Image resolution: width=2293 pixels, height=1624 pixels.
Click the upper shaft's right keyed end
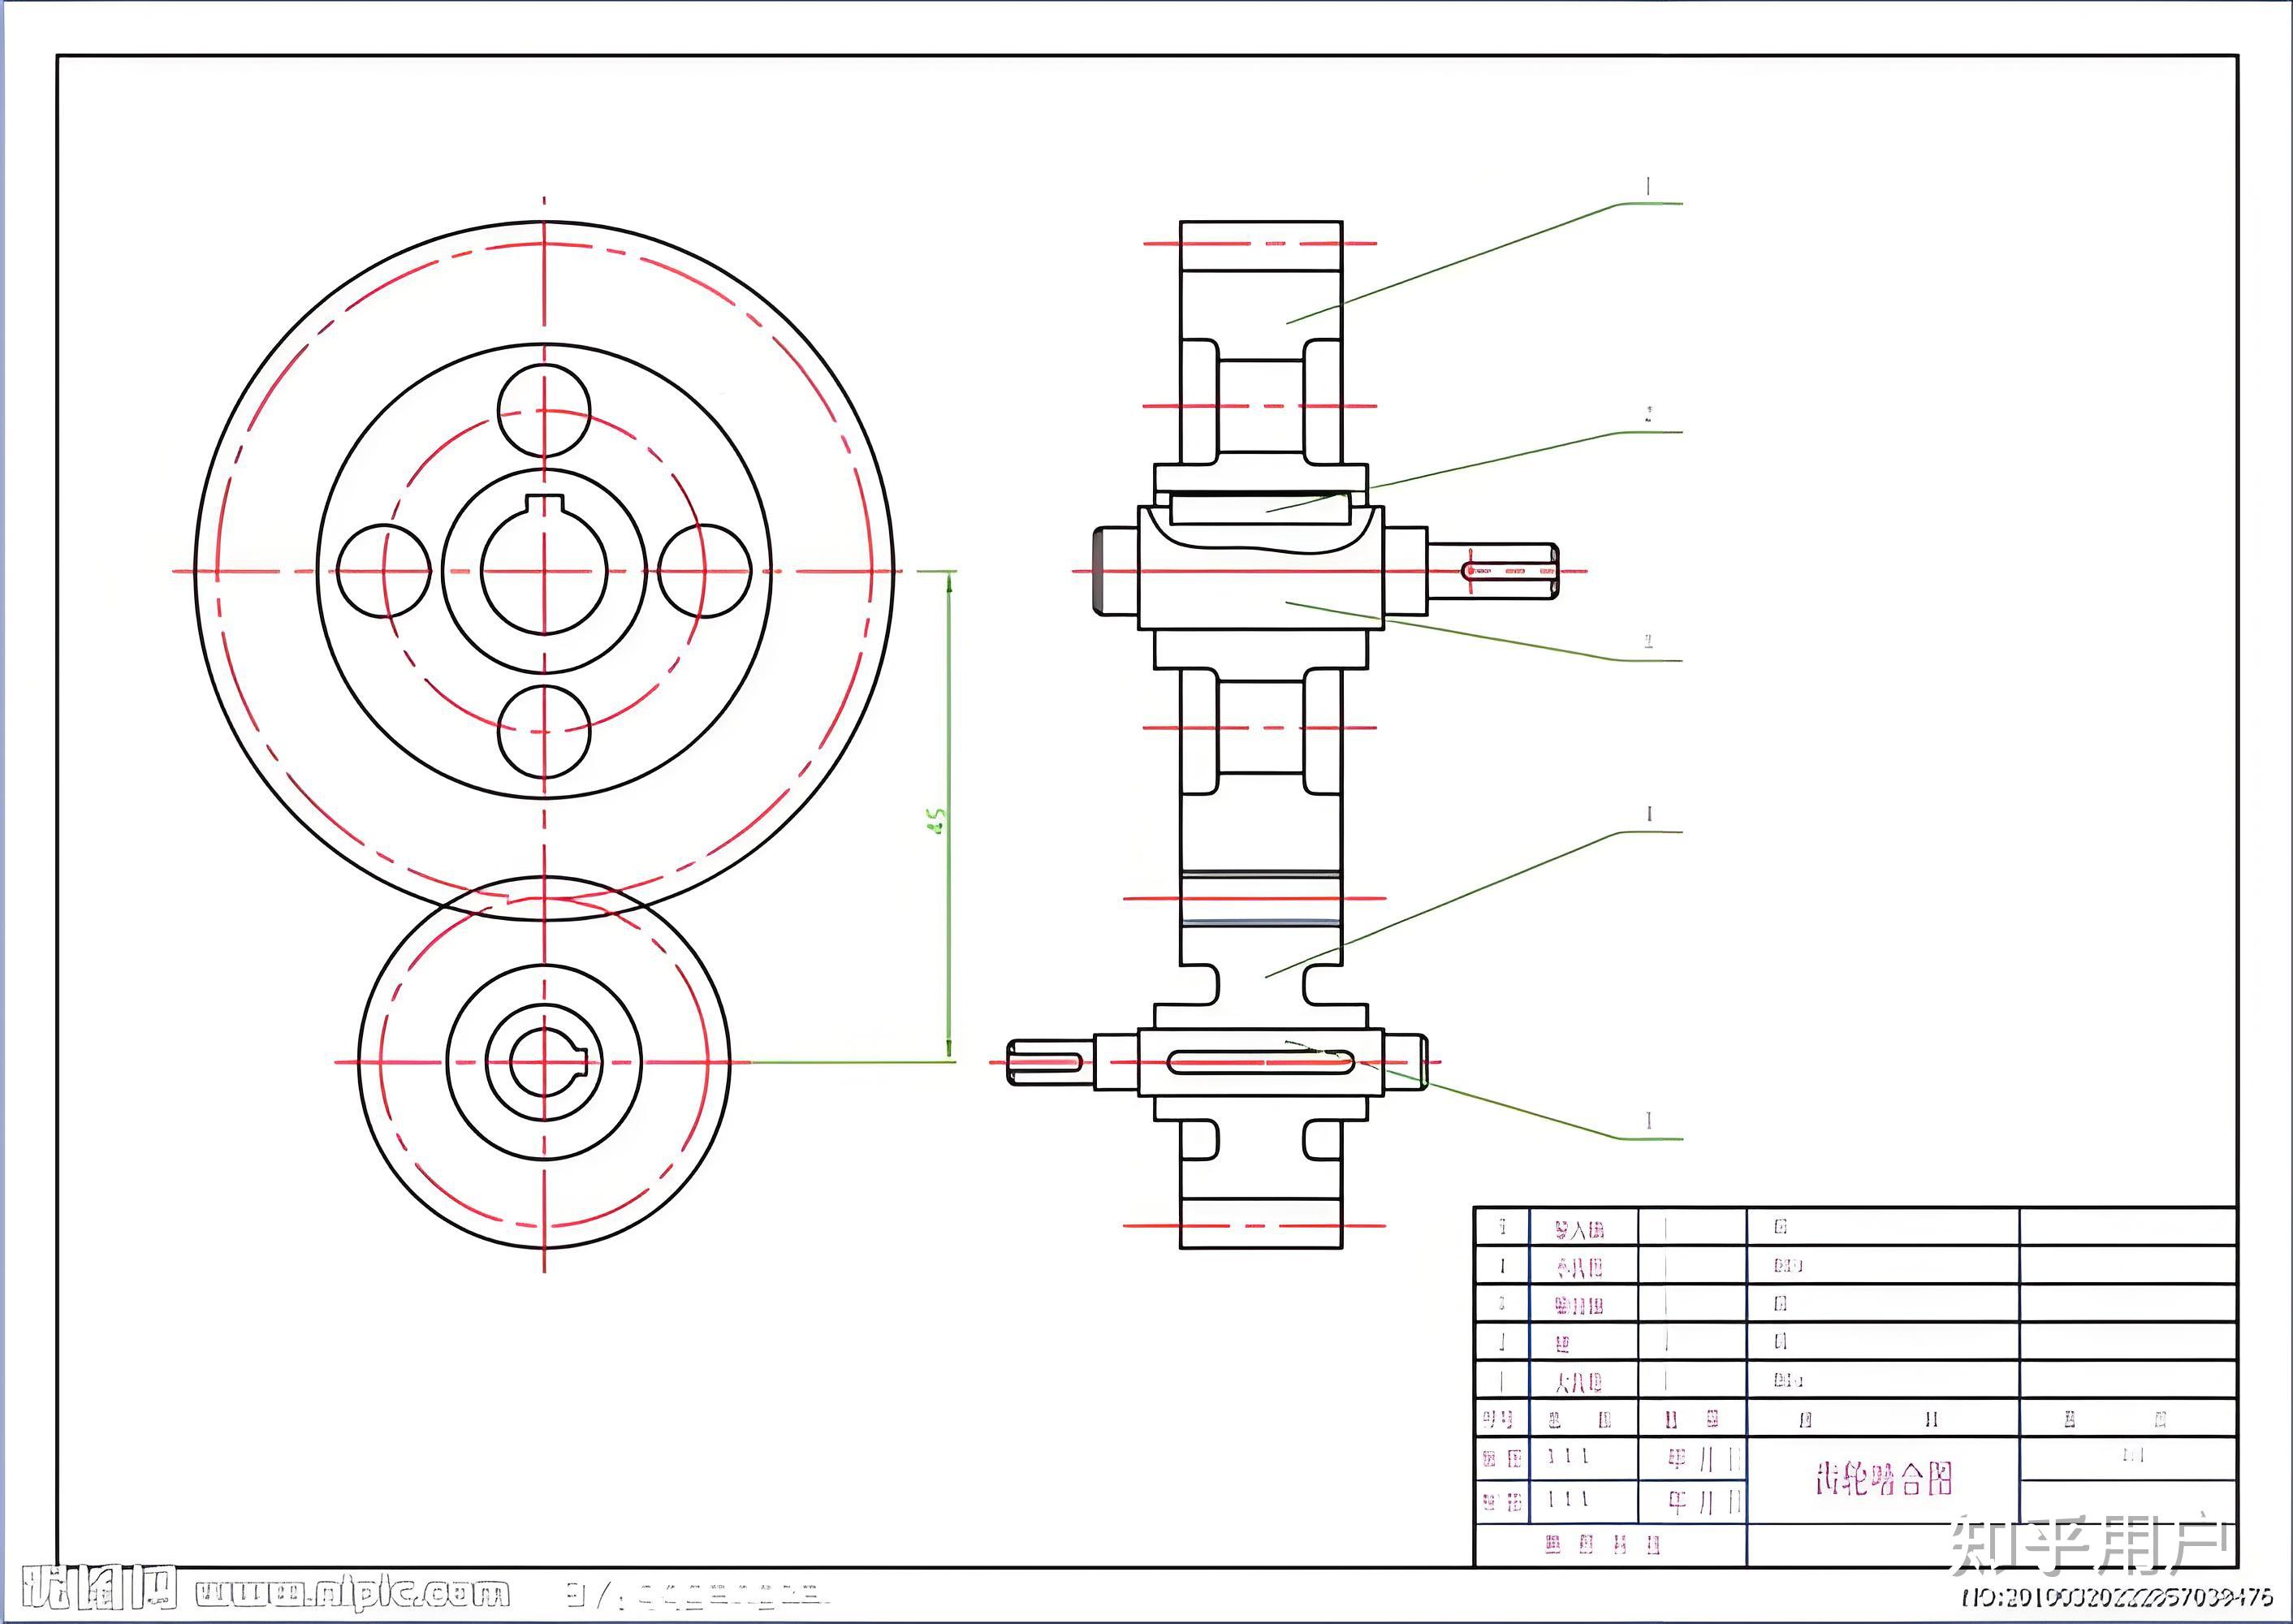click(x=1492, y=571)
